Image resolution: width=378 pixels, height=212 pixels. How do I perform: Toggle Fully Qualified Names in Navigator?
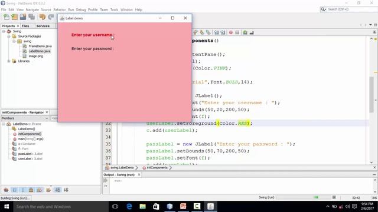coord(48,190)
